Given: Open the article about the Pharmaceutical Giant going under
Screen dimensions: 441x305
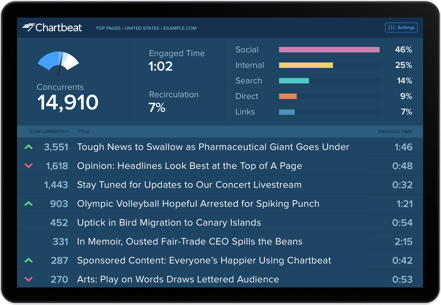Looking at the screenshot, I should [x=213, y=147].
